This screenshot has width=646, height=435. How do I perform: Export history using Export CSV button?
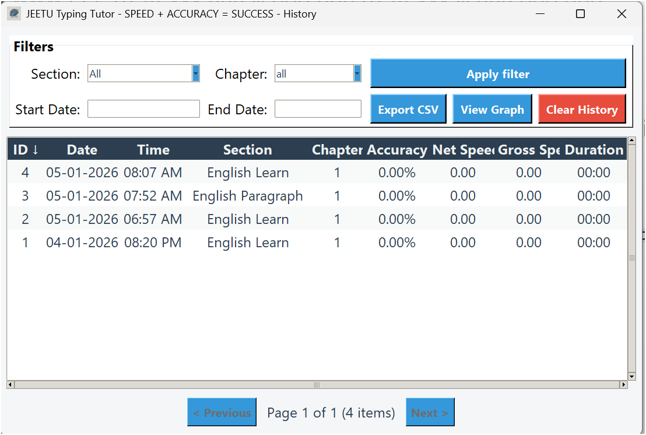pyautogui.click(x=408, y=110)
